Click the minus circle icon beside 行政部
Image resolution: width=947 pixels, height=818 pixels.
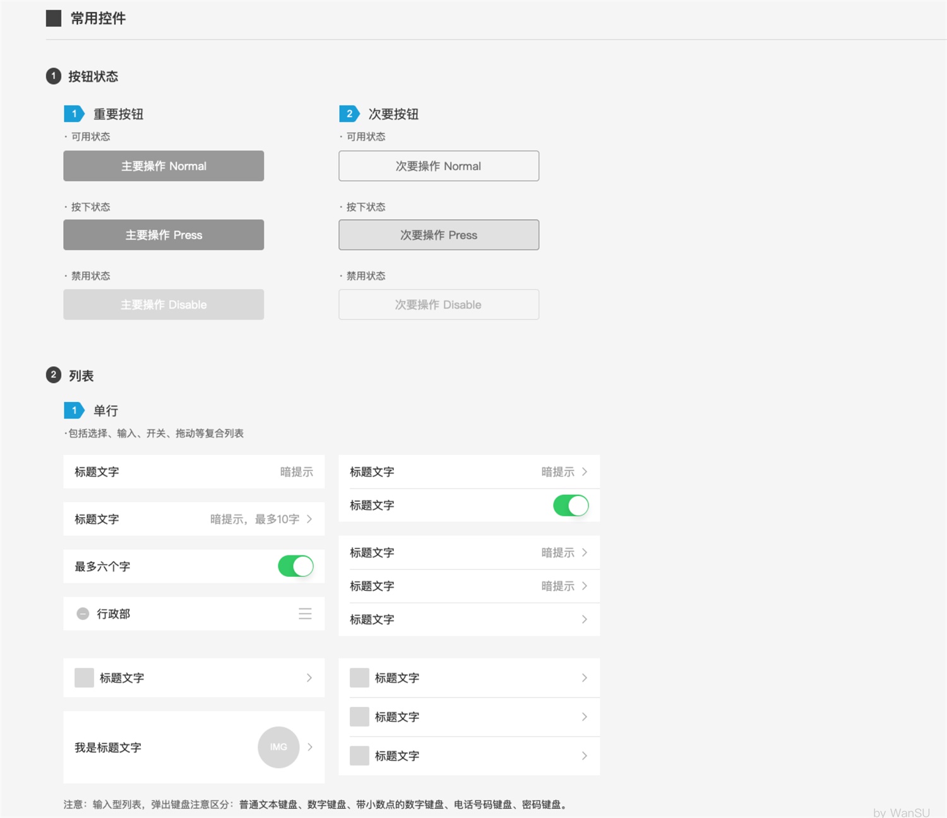point(83,613)
